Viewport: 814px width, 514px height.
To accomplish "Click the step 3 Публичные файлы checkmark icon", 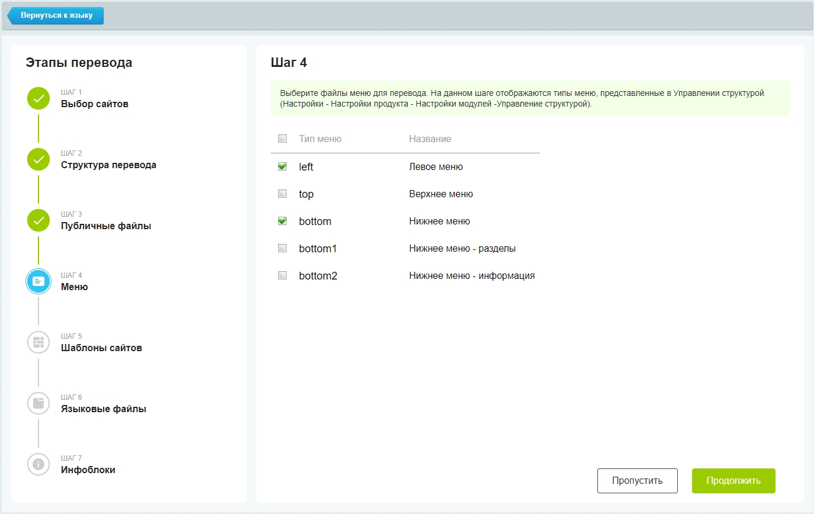I will [x=38, y=220].
